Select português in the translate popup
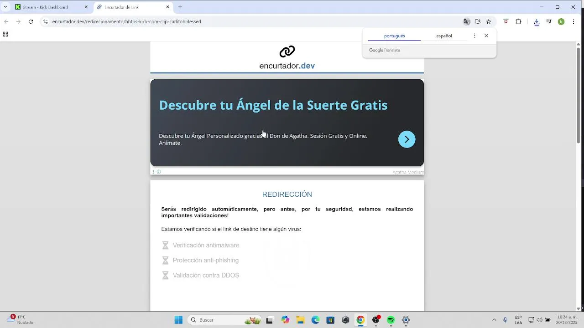 pyautogui.click(x=394, y=36)
